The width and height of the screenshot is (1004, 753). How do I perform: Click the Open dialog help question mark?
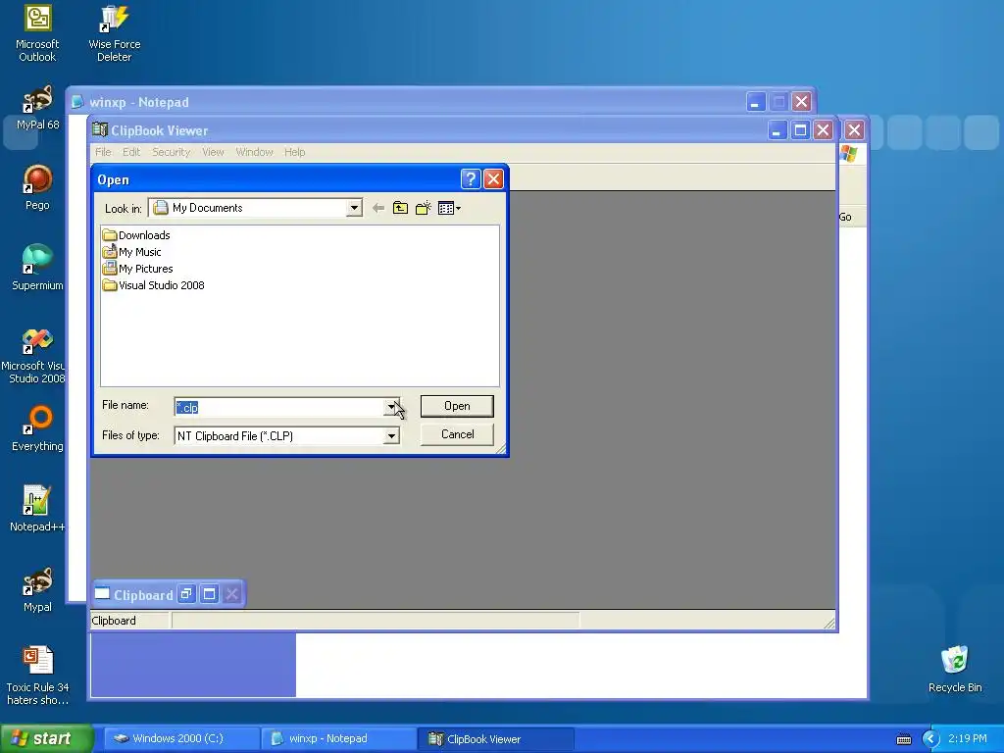tap(471, 179)
